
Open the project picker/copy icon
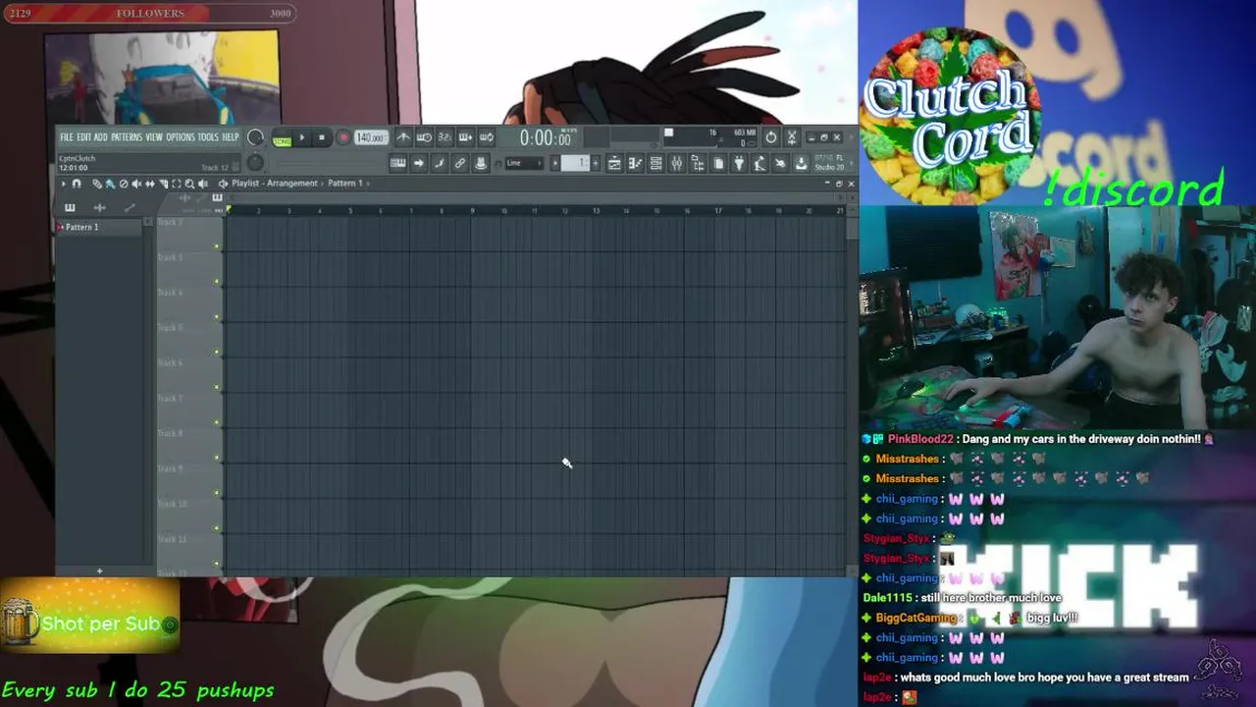pyautogui.click(x=718, y=162)
